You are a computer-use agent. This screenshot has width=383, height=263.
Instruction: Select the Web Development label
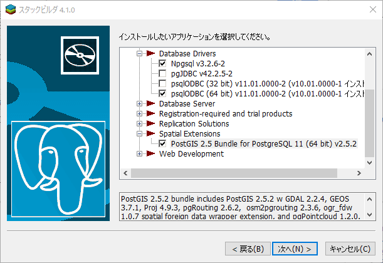click(191, 154)
